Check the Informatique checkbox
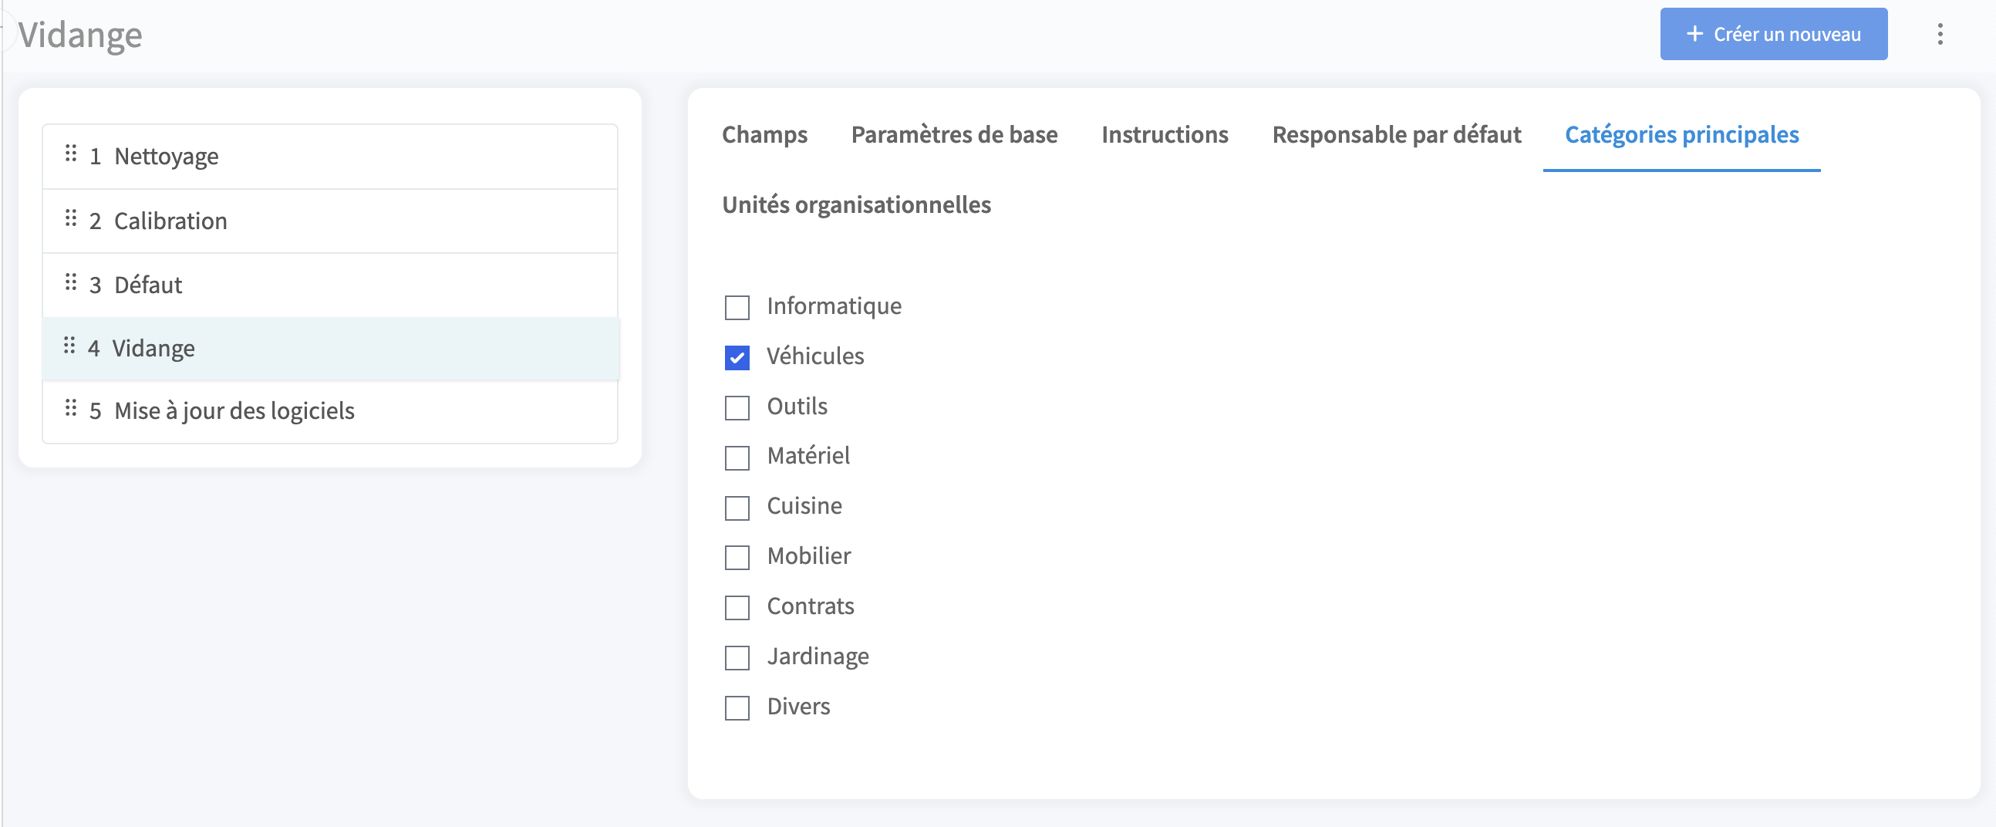1996x827 pixels. (737, 308)
